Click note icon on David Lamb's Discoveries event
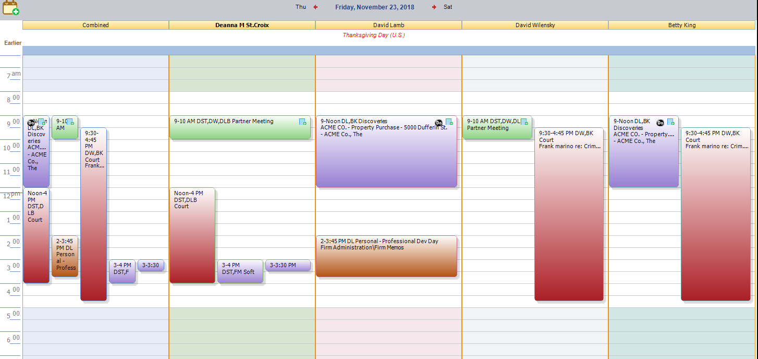 (449, 122)
